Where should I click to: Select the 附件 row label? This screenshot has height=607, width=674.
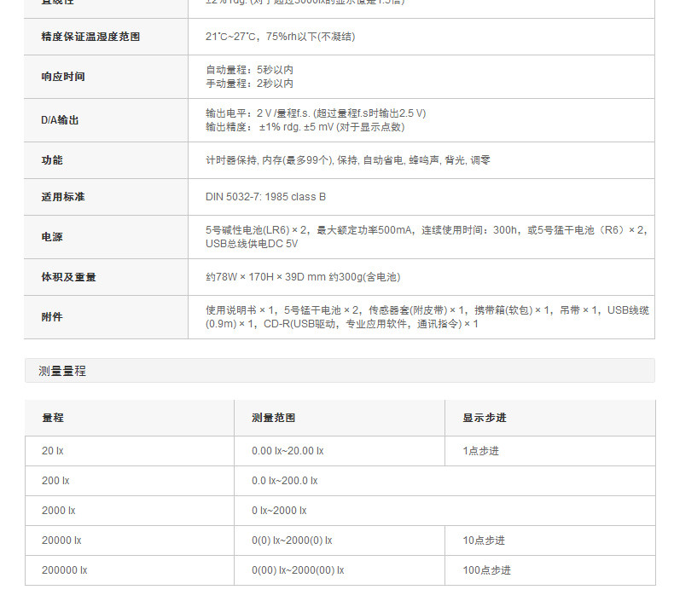52,317
